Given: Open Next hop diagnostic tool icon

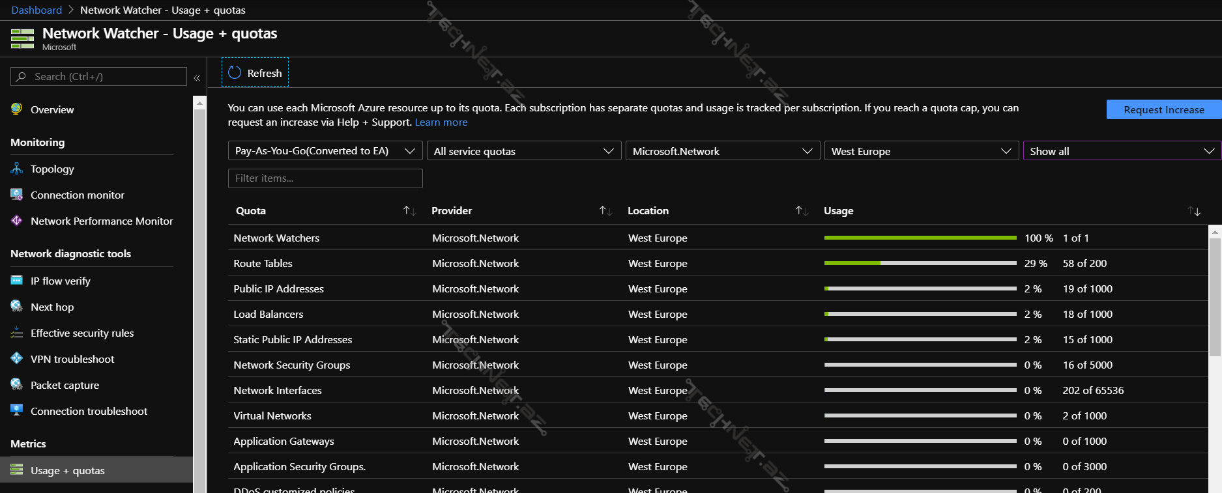Looking at the screenshot, I should 17,307.
